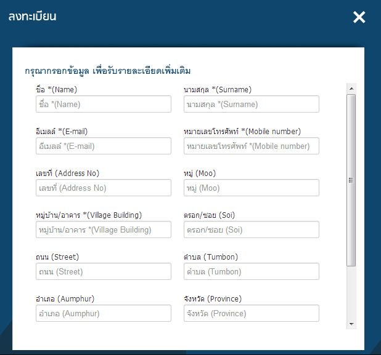Click the Mobile number field
Viewport: 381px width, 355px height.
252,146
